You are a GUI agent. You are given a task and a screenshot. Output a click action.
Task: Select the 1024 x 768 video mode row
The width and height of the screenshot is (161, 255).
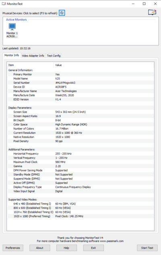coord(80,212)
